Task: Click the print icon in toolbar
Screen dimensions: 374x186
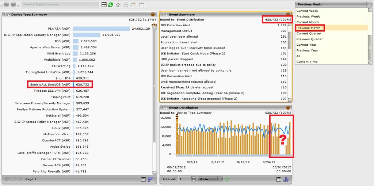Action: coord(126,4)
